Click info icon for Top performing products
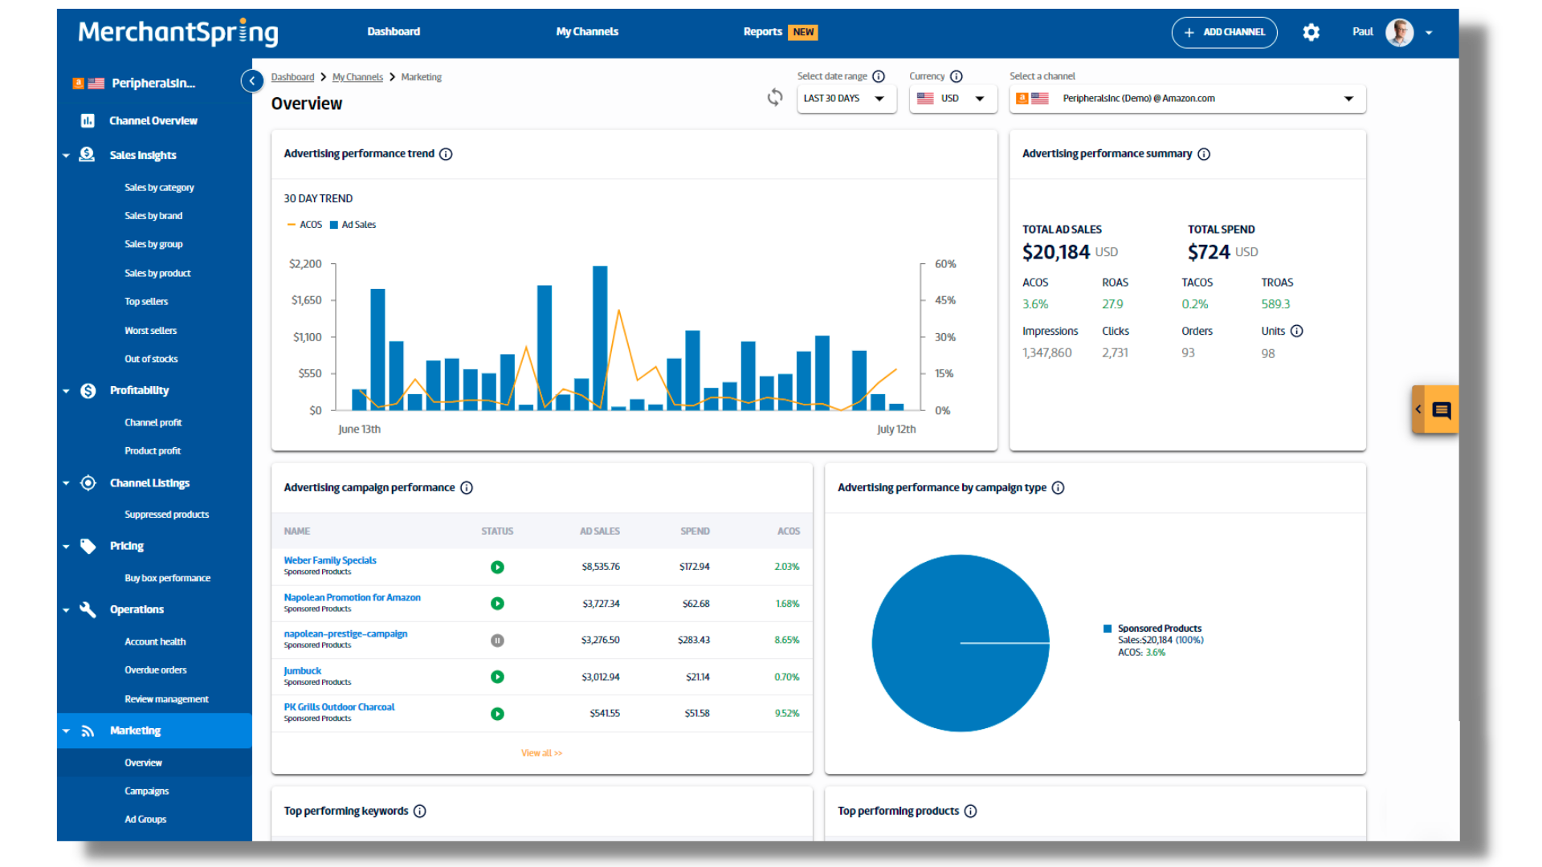Viewport: 1542px width, 867px height. click(x=970, y=812)
